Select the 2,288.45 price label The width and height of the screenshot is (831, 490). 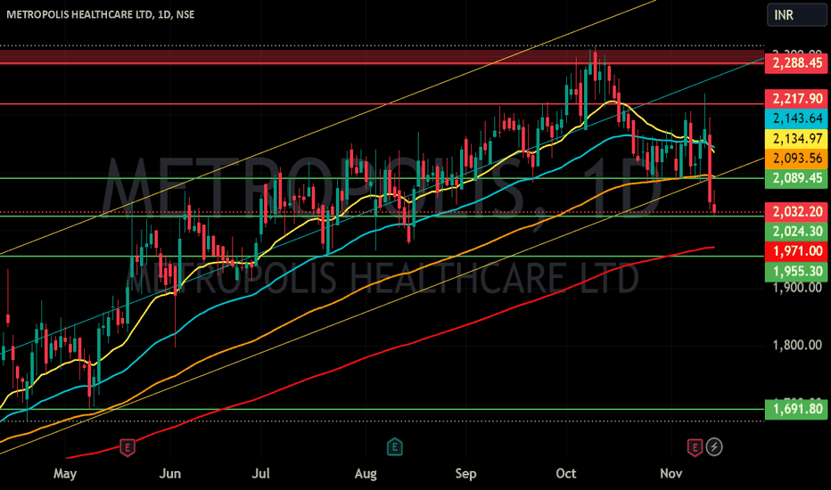tap(796, 63)
